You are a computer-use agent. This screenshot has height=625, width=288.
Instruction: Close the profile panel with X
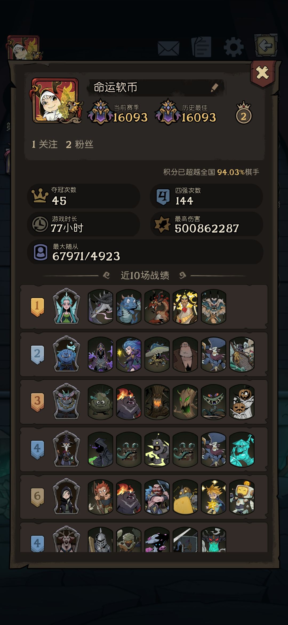tap(262, 73)
